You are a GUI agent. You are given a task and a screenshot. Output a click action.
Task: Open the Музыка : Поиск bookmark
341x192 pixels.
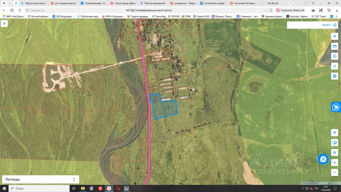pos(223,16)
